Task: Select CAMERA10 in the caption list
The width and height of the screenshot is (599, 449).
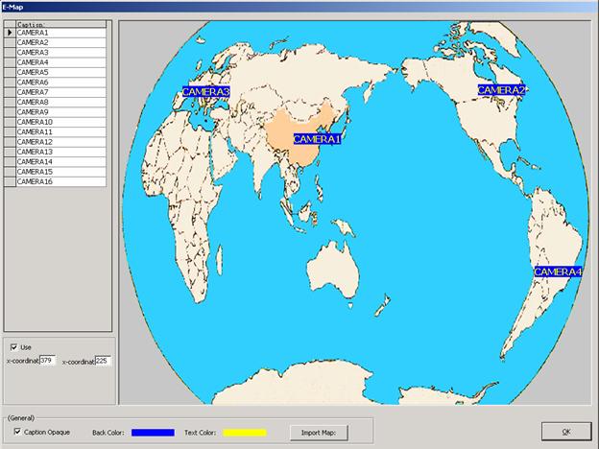Action: [x=60, y=122]
